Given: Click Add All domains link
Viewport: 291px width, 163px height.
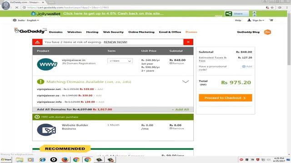Looking at the screenshot, I should (180, 110).
